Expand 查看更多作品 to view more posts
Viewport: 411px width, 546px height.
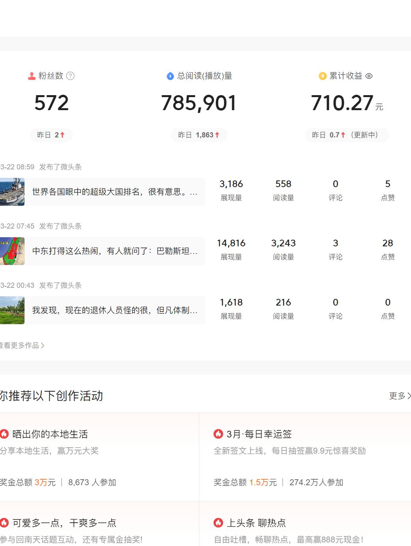(x=22, y=345)
